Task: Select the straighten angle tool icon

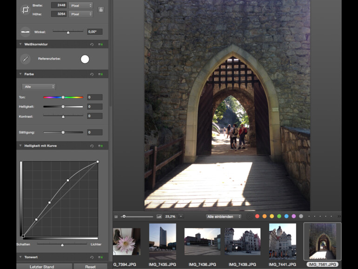Action: coord(25,32)
